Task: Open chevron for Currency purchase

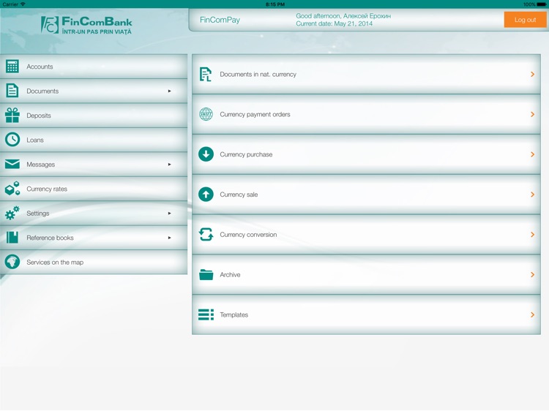Action: point(532,154)
